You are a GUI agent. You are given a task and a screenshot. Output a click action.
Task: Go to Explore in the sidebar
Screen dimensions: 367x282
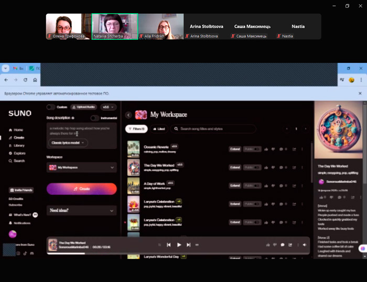pyautogui.click(x=19, y=153)
